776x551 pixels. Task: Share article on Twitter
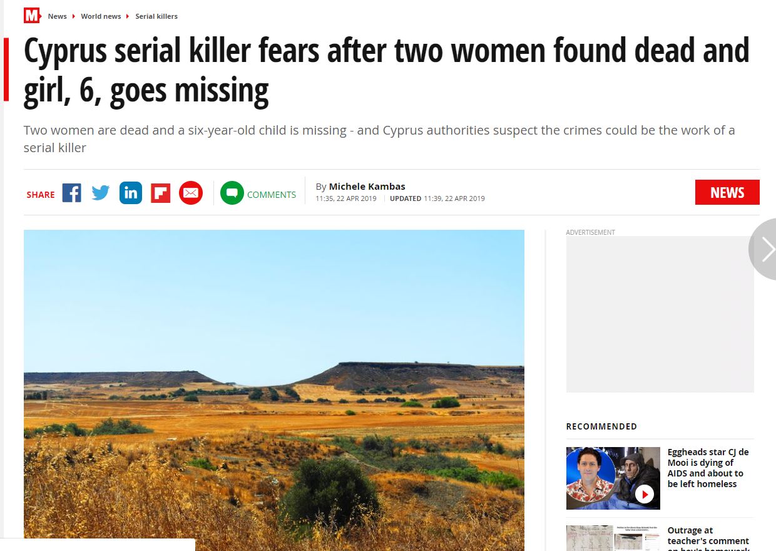[x=101, y=193]
